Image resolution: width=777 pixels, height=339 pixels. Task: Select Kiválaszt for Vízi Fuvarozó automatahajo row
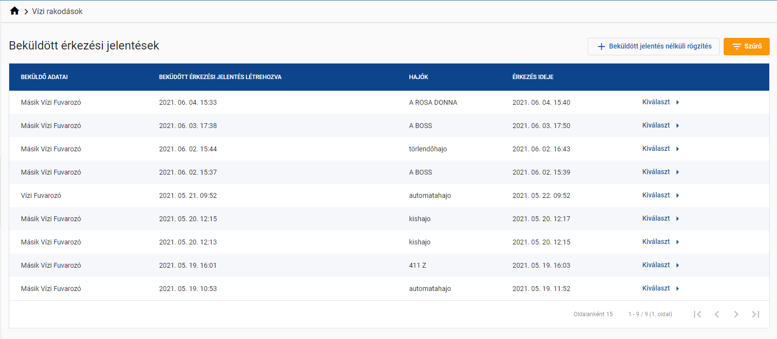[x=656, y=195]
